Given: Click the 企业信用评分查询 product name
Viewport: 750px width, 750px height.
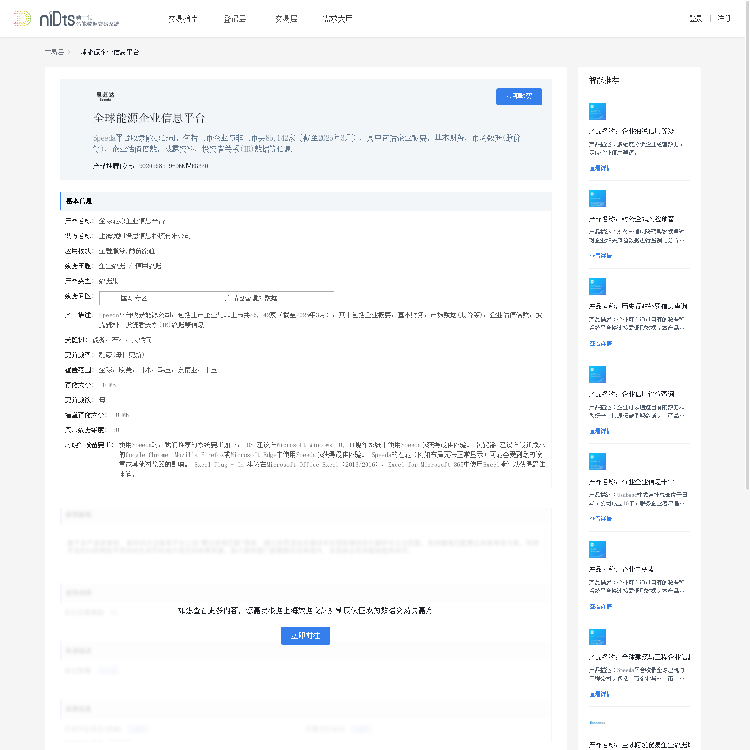Looking at the screenshot, I should (631, 394).
